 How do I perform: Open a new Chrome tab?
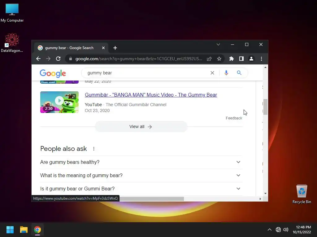[x=115, y=48]
